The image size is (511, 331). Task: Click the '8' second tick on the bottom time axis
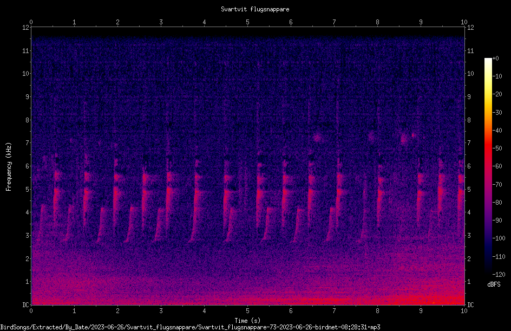pyautogui.click(x=377, y=311)
